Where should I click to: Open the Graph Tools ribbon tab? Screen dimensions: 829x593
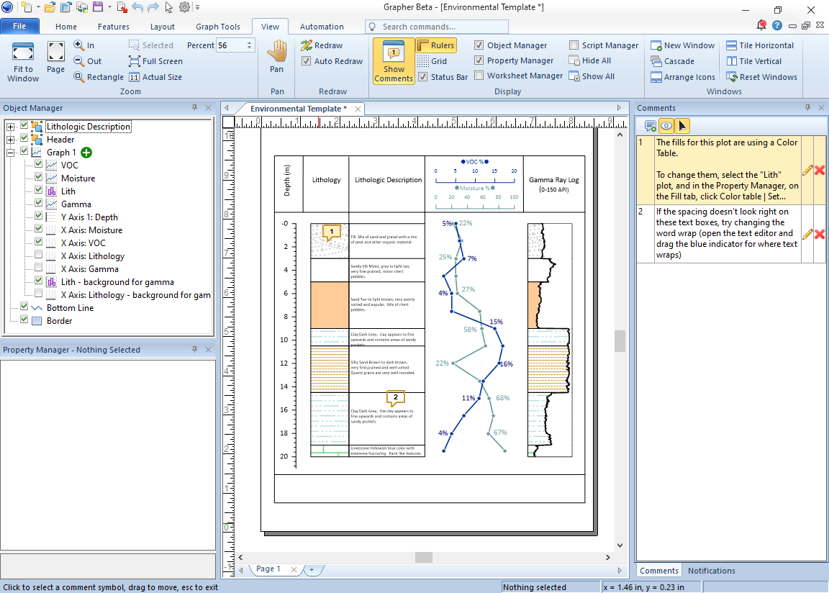(218, 26)
